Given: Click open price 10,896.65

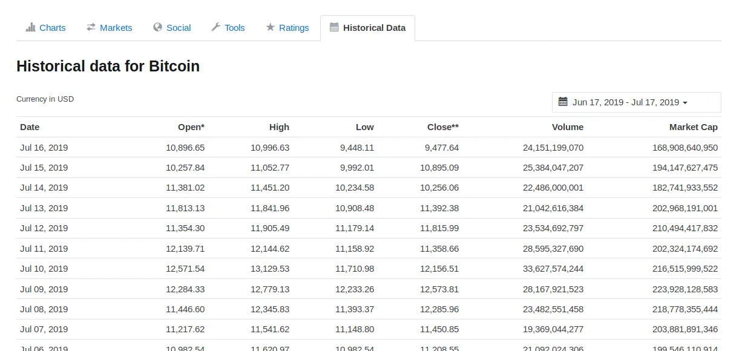Looking at the screenshot, I should pyautogui.click(x=185, y=147).
